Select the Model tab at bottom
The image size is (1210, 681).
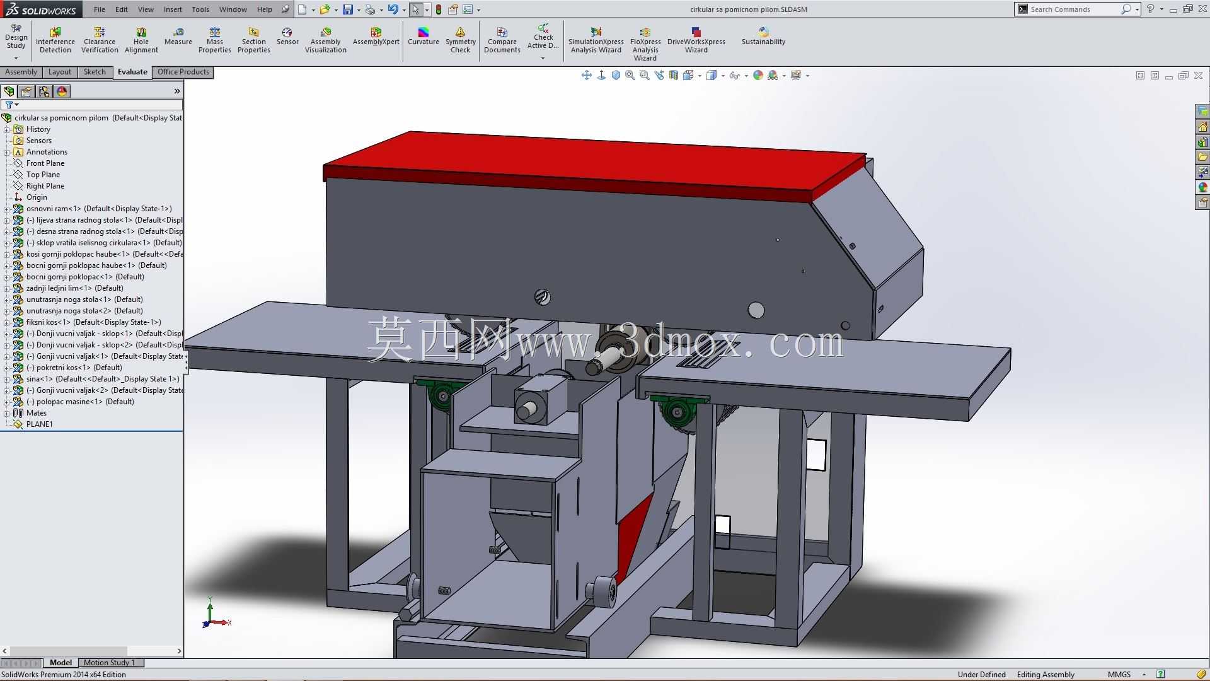60,663
